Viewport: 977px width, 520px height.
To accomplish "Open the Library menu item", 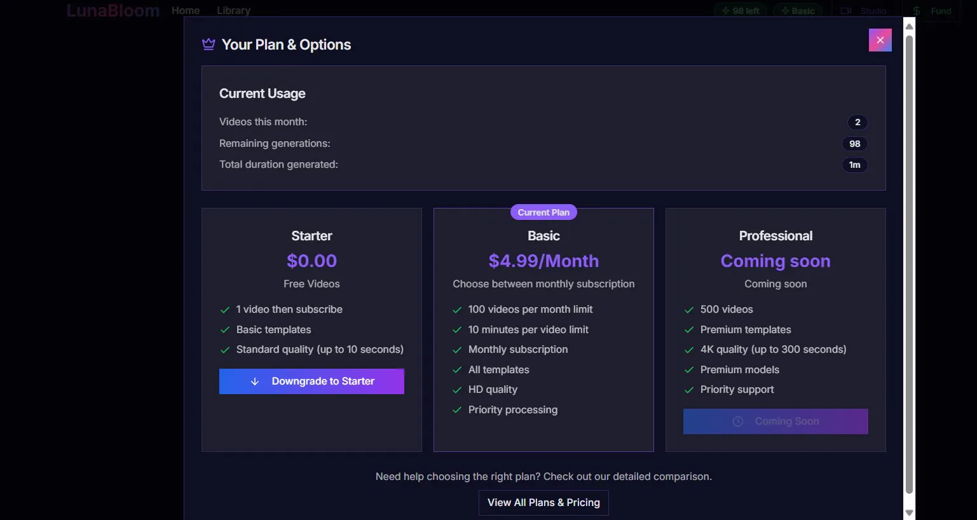I will coord(233,11).
